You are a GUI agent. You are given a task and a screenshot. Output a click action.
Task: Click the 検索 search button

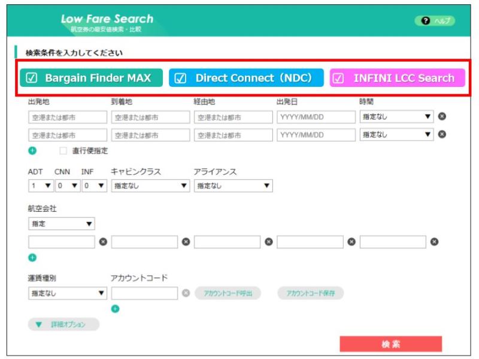coord(391,345)
